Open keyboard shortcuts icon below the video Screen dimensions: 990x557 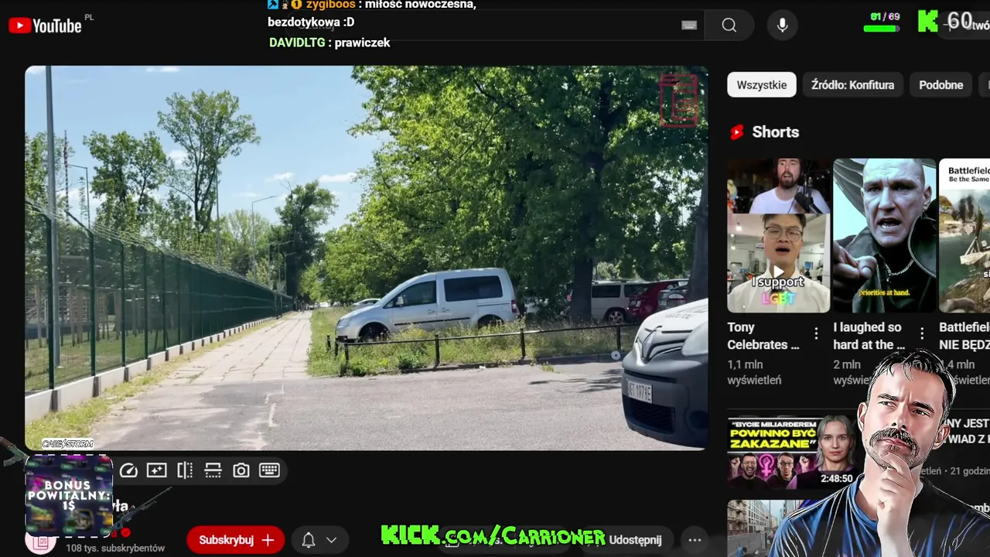(269, 470)
